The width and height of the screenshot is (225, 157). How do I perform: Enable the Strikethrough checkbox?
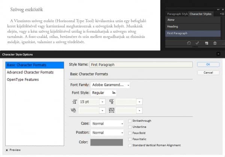click(130, 121)
